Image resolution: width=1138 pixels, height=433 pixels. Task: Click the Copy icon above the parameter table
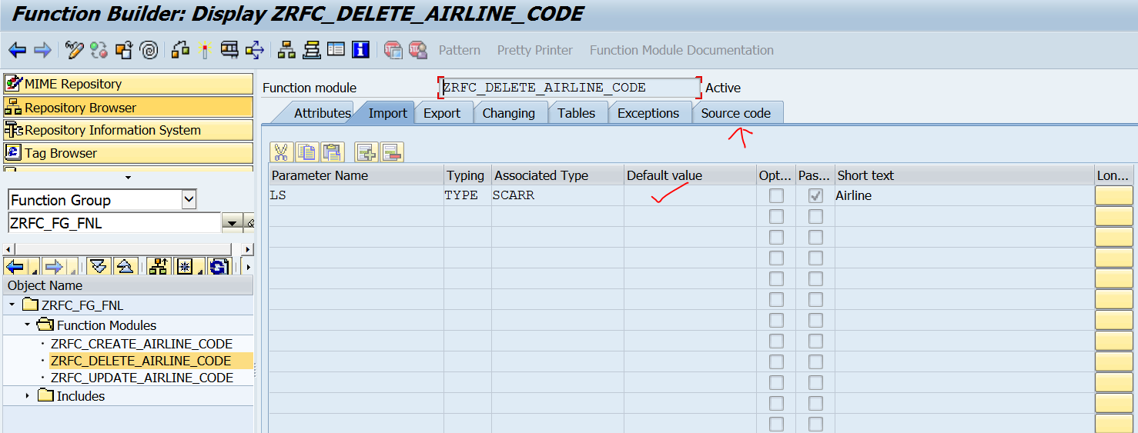pos(306,152)
